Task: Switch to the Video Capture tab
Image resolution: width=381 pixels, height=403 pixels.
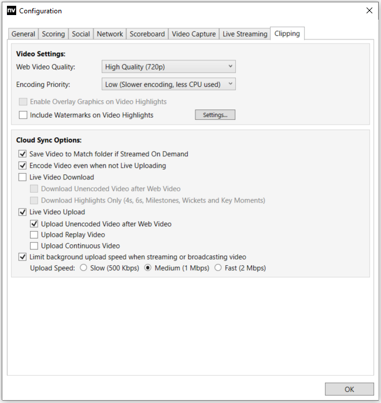Action: click(x=194, y=34)
